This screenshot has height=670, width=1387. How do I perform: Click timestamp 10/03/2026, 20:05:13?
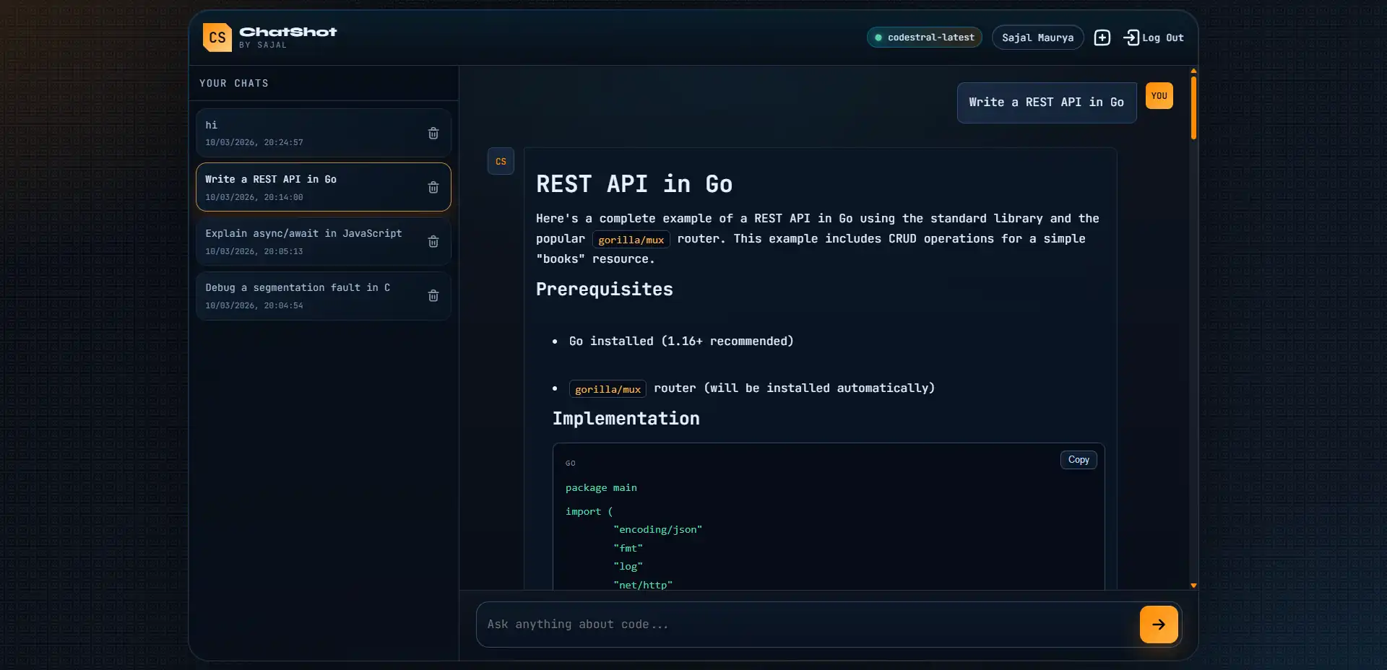254,251
